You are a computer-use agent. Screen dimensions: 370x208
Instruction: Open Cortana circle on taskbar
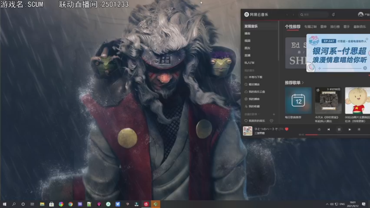coord(23,204)
